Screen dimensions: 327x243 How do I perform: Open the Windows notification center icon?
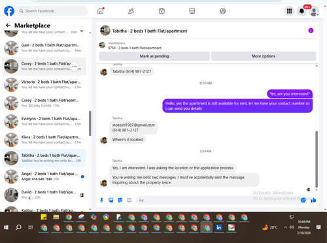(x=318, y=227)
